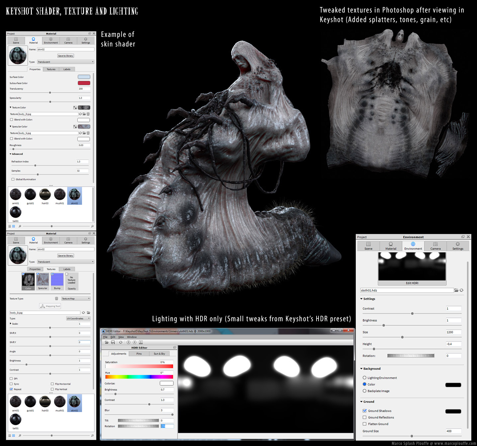Click Scene tab icon in Environment panel
This screenshot has width=477, height=446.
click(x=368, y=244)
